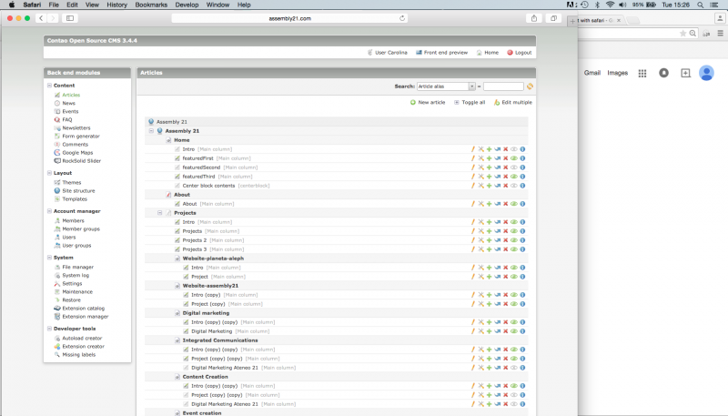Toggle visibility of Projects 3 article

(514, 249)
